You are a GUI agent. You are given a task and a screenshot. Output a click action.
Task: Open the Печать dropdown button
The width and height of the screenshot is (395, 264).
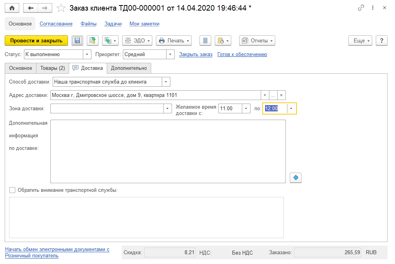(x=174, y=40)
